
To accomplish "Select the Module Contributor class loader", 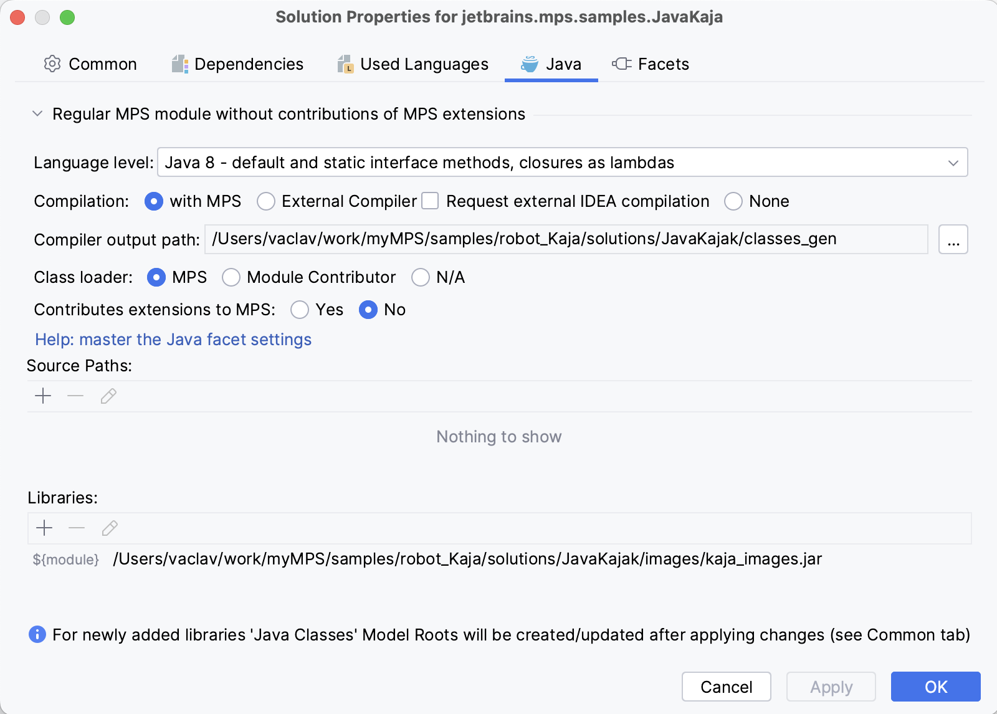I will pos(231,277).
